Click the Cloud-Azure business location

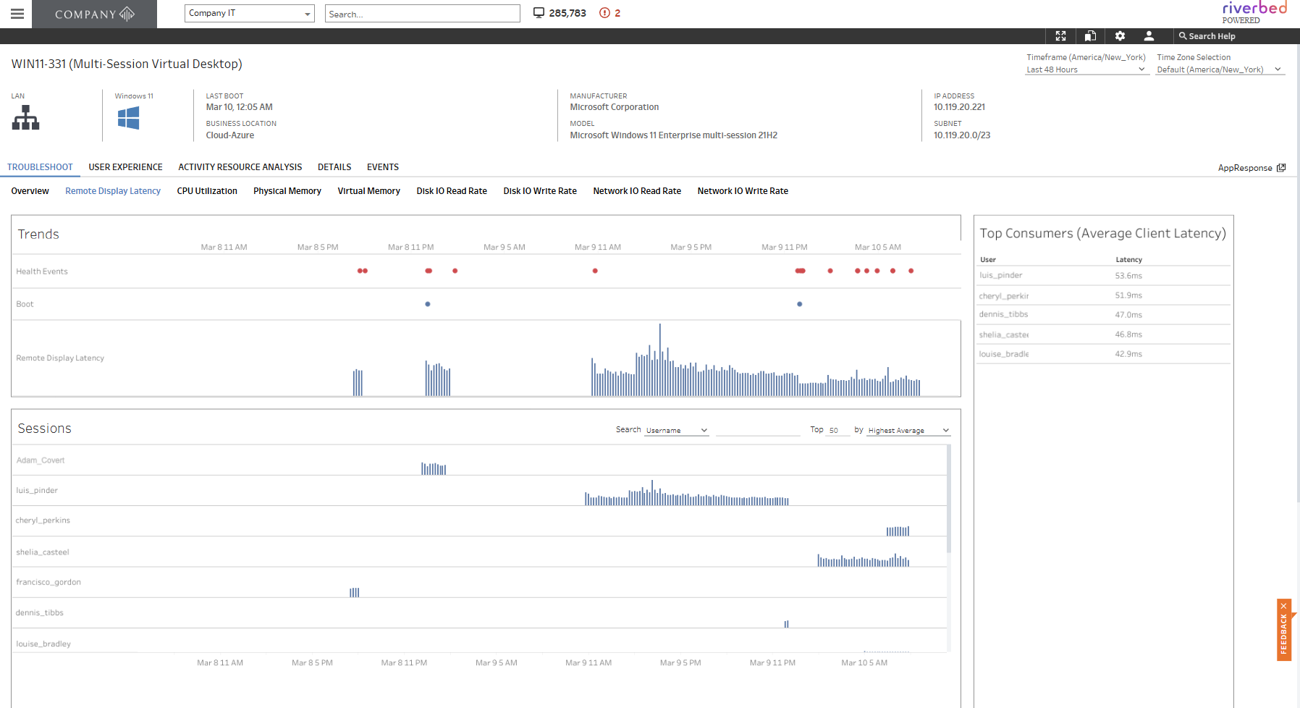click(x=230, y=135)
